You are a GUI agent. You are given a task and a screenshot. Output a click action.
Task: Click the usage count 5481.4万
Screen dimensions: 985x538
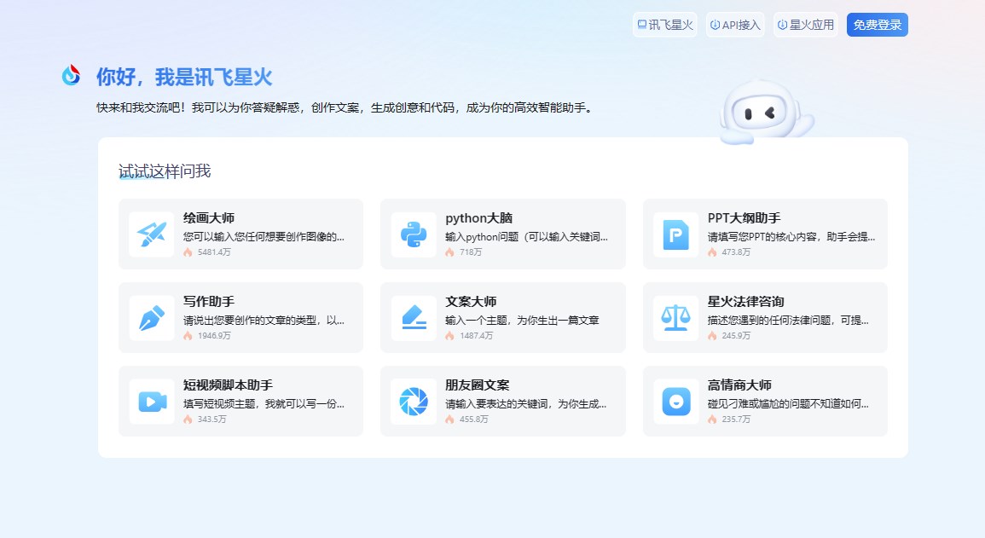pos(214,252)
